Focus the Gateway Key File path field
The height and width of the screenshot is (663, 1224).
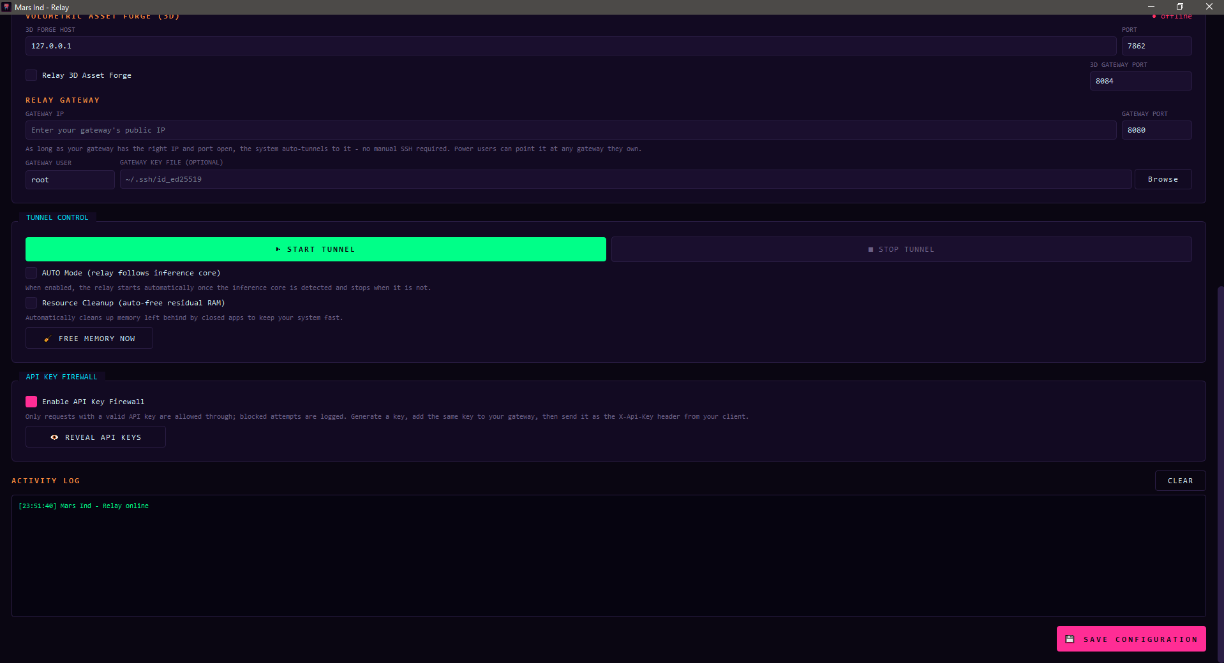(625, 179)
